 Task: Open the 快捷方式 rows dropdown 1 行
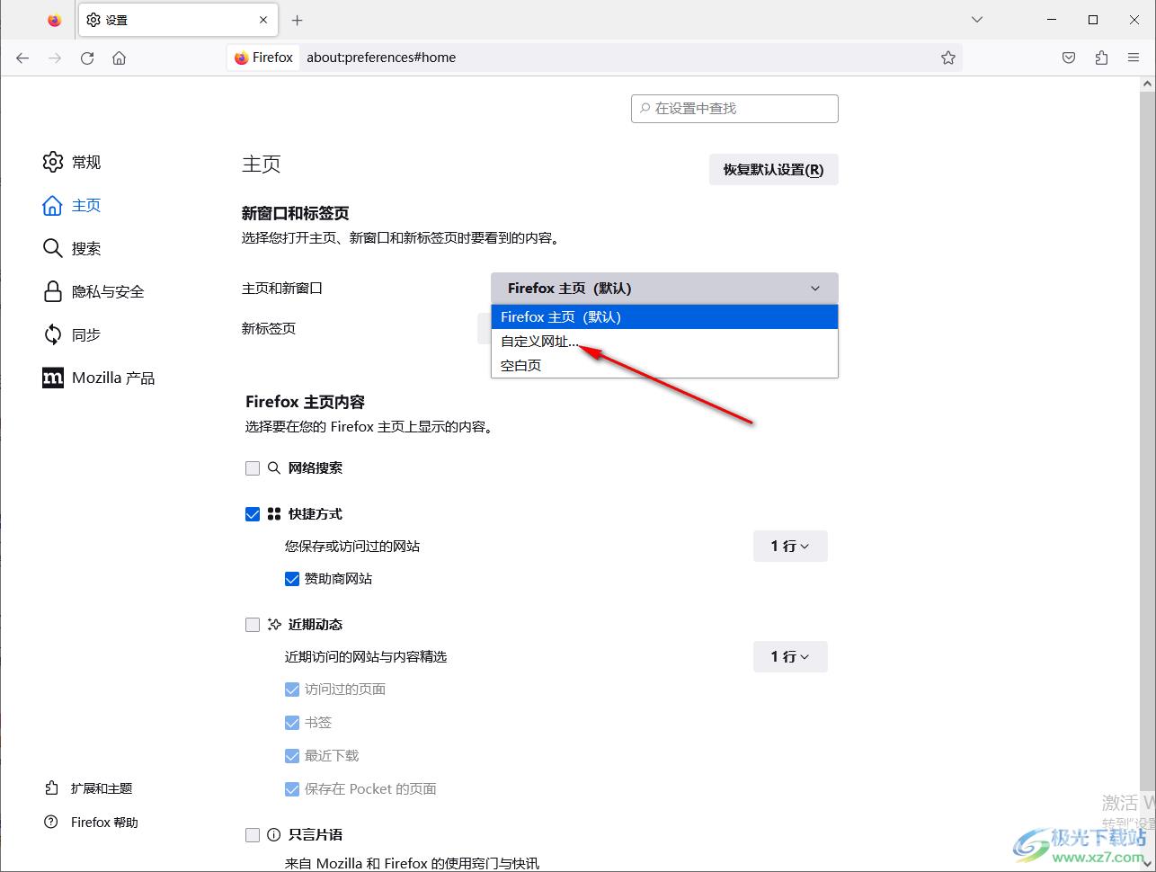point(790,546)
